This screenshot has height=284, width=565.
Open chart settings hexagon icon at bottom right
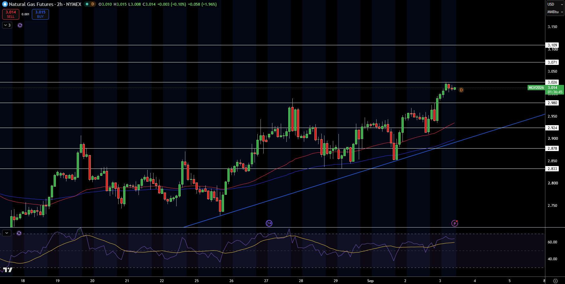(x=555, y=281)
